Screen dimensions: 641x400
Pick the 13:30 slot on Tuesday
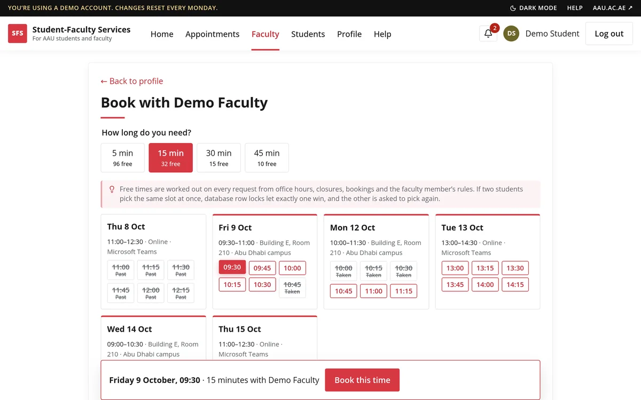[515, 268]
